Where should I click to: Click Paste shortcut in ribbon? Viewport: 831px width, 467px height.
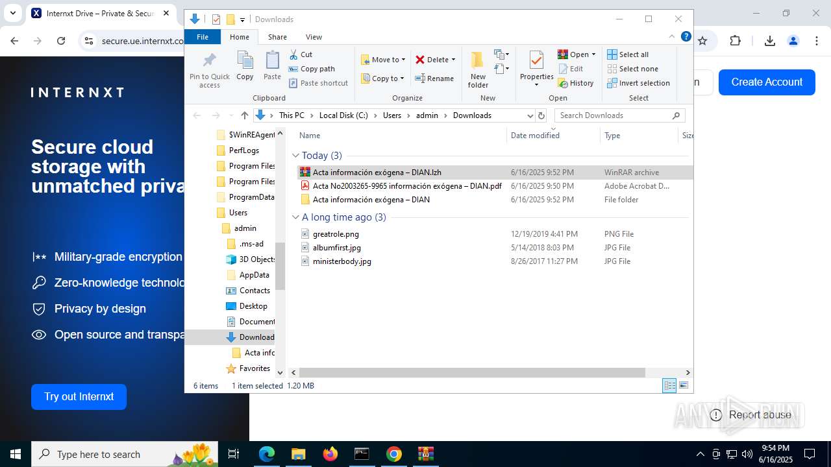point(318,83)
